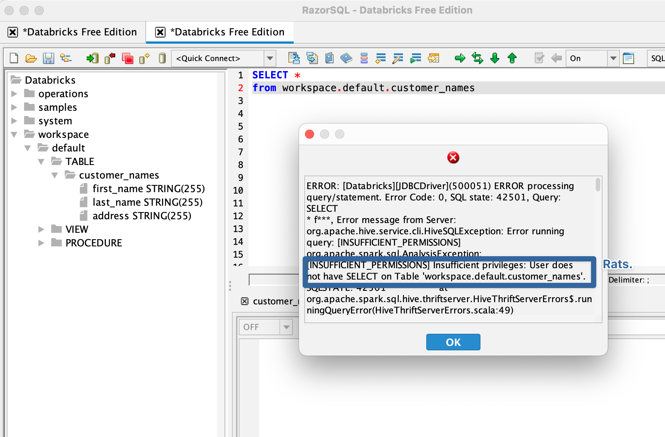This screenshot has height=437, width=665.
Task: Click the green down arrow icon
Action: [495, 58]
